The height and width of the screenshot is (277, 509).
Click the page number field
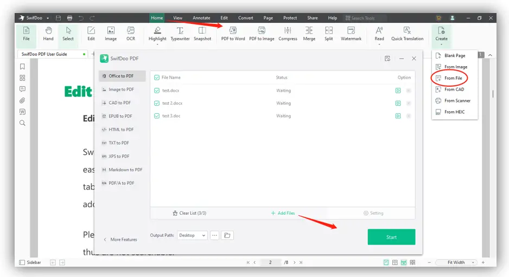pos(270,262)
